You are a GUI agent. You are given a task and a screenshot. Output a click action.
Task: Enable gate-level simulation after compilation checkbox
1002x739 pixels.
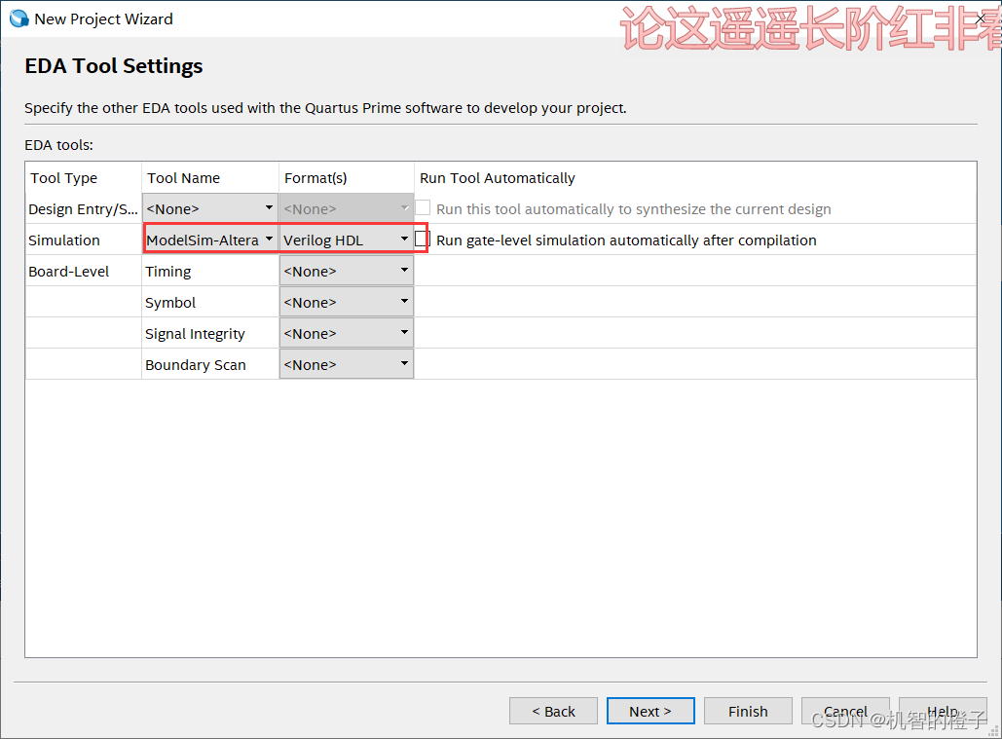tap(423, 240)
